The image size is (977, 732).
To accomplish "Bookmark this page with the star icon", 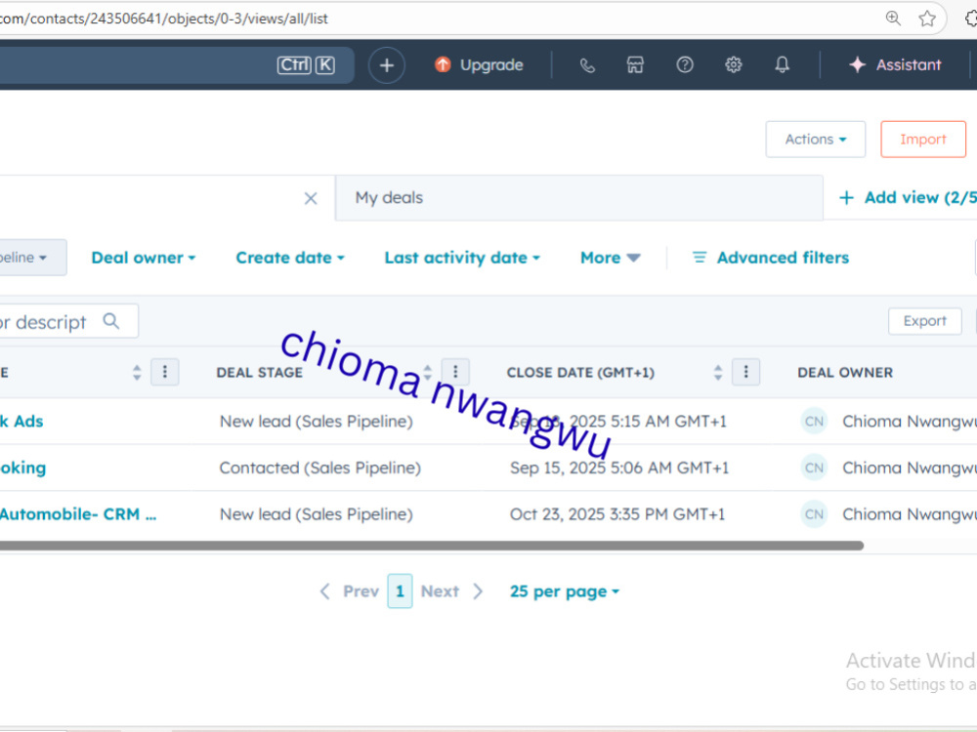I will [927, 18].
